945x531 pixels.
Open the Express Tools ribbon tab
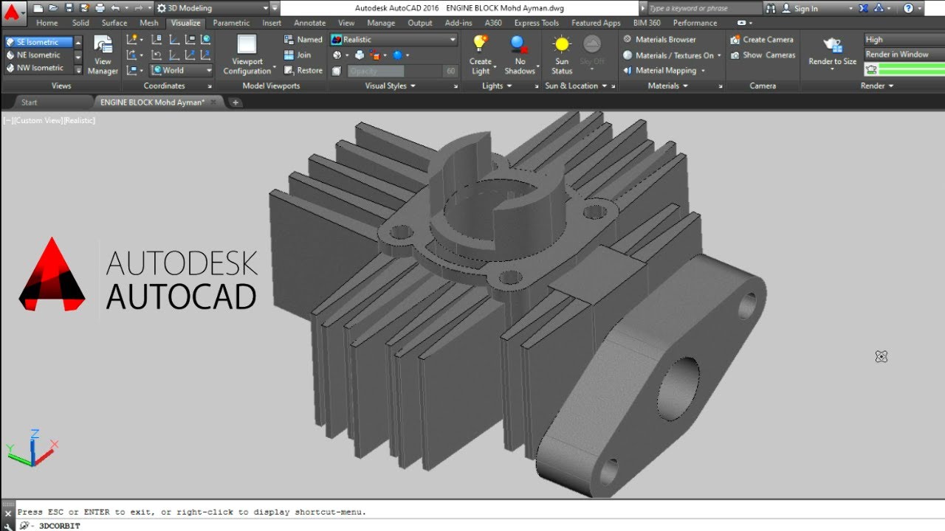click(537, 23)
